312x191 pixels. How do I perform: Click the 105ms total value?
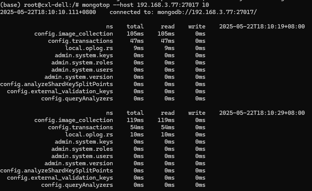coord(135,34)
